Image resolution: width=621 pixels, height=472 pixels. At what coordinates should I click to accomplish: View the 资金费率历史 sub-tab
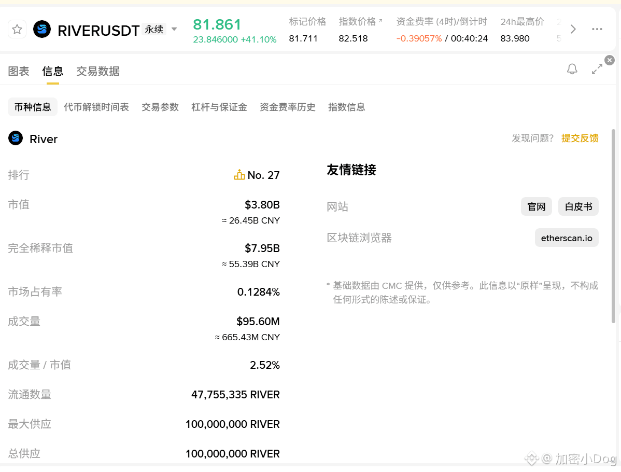pos(288,107)
